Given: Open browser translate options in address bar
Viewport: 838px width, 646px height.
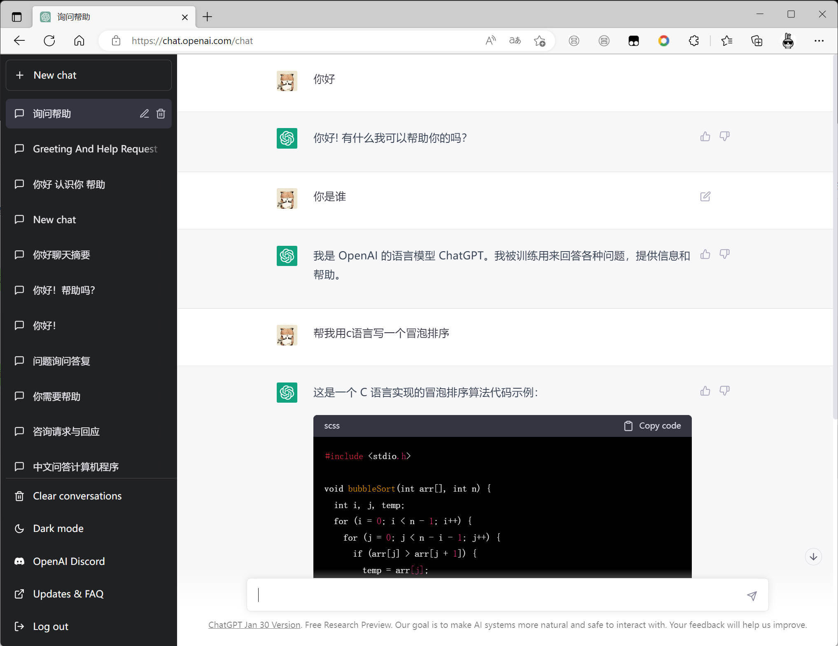Looking at the screenshot, I should [x=515, y=41].
